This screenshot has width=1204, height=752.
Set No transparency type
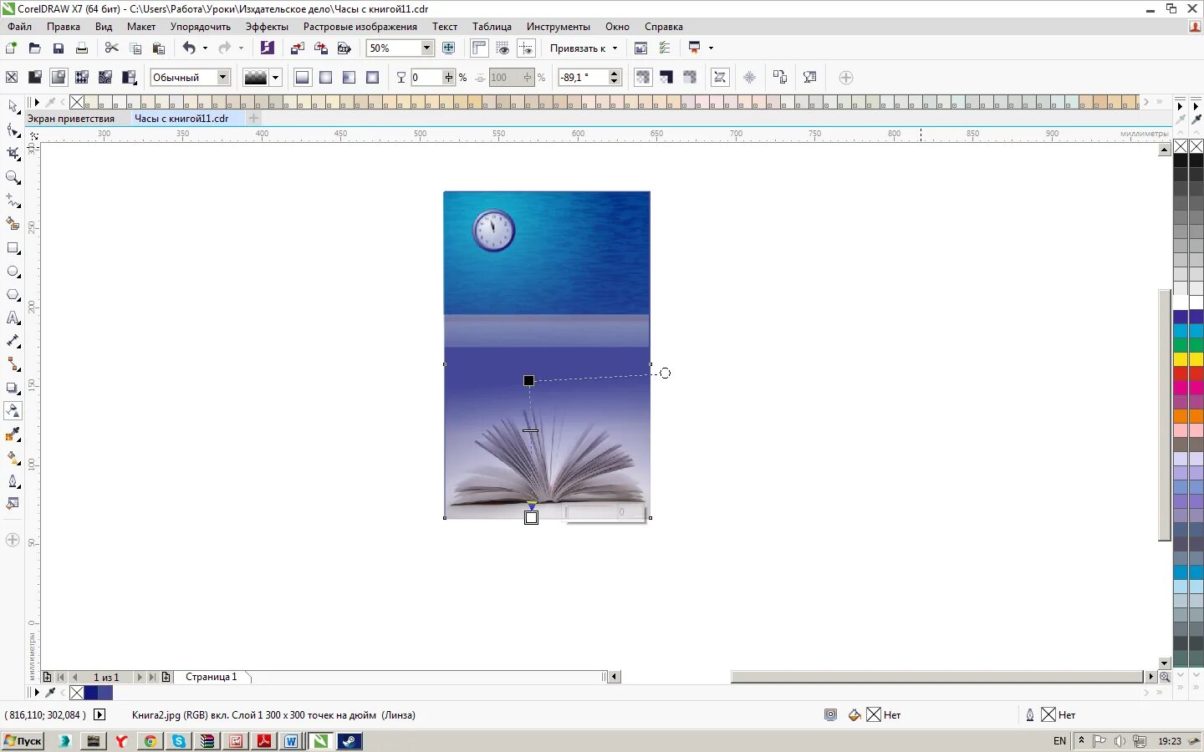click(x=12, y=78)
